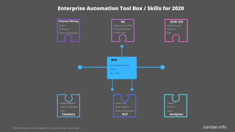
Task: Select "Kibana" entry
Action: click(x=170, y=111)
